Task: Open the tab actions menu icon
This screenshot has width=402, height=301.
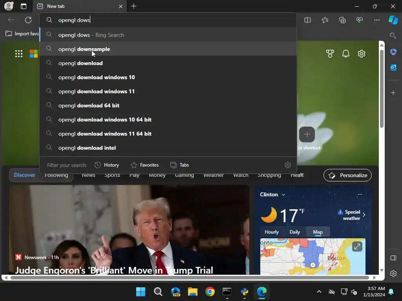Action: 24,6
